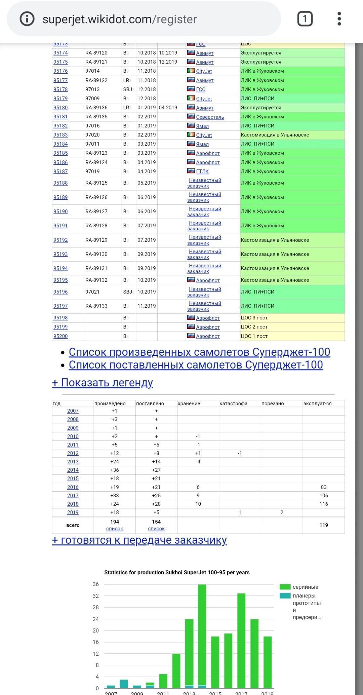Open year 2018 link in statistics table
363x695 pixels.
click(73, 504)
